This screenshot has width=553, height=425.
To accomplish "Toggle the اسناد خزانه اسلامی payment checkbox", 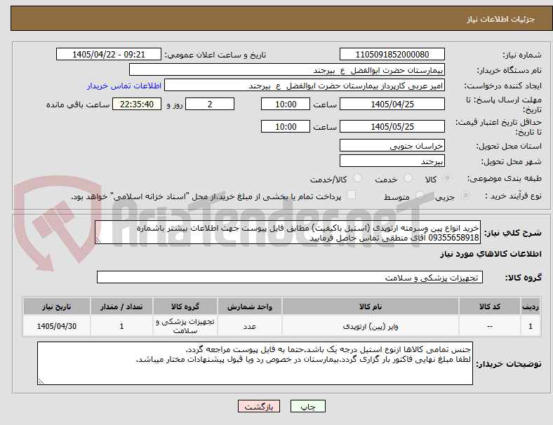I will tap(352, 195).
